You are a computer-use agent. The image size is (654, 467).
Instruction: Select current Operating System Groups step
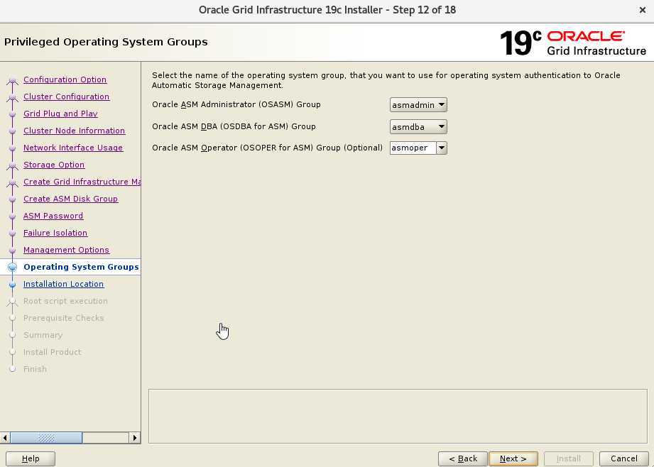[81, 267]
